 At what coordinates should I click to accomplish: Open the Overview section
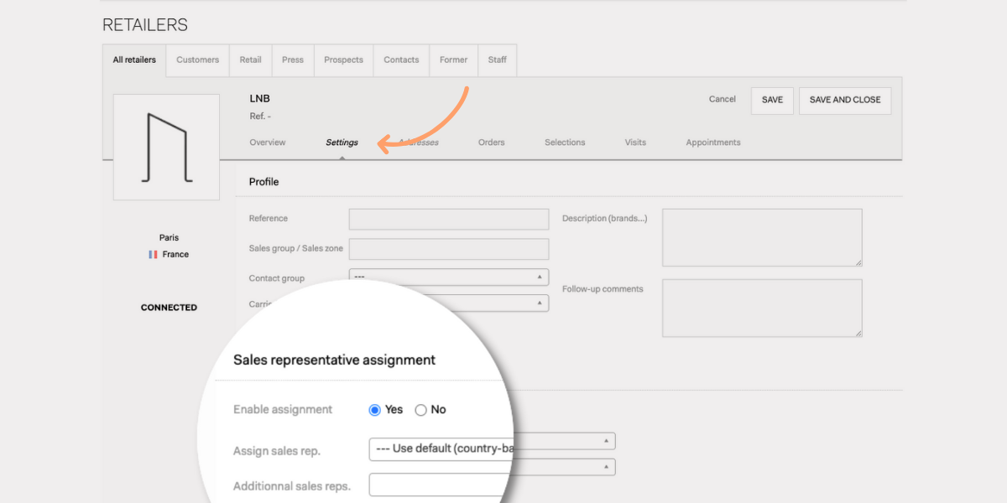(268, 143)
